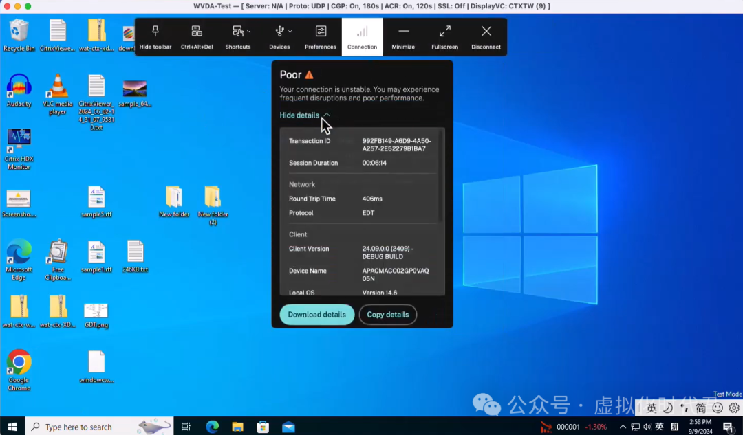Show hidden tray icons chevron
Image resolution: width=743 pixels, height=435 pixels.
[x=623, y=427]
